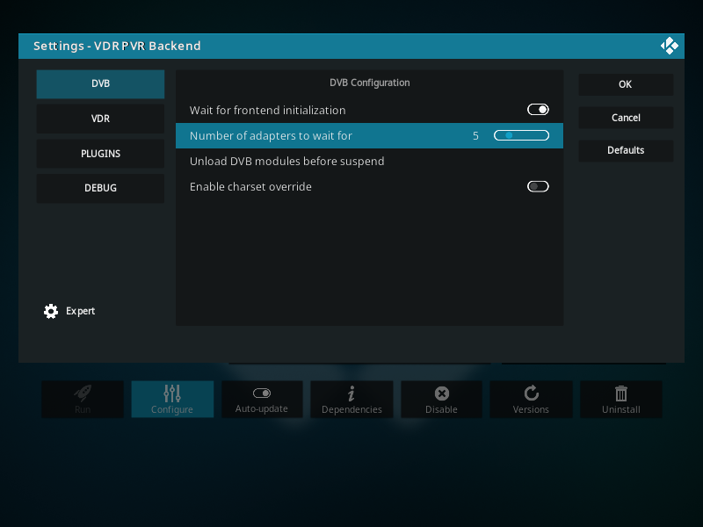Go to the DEBUG category
Screen dimensions: 703x527
pyautogui.click(x=100, y=188)
